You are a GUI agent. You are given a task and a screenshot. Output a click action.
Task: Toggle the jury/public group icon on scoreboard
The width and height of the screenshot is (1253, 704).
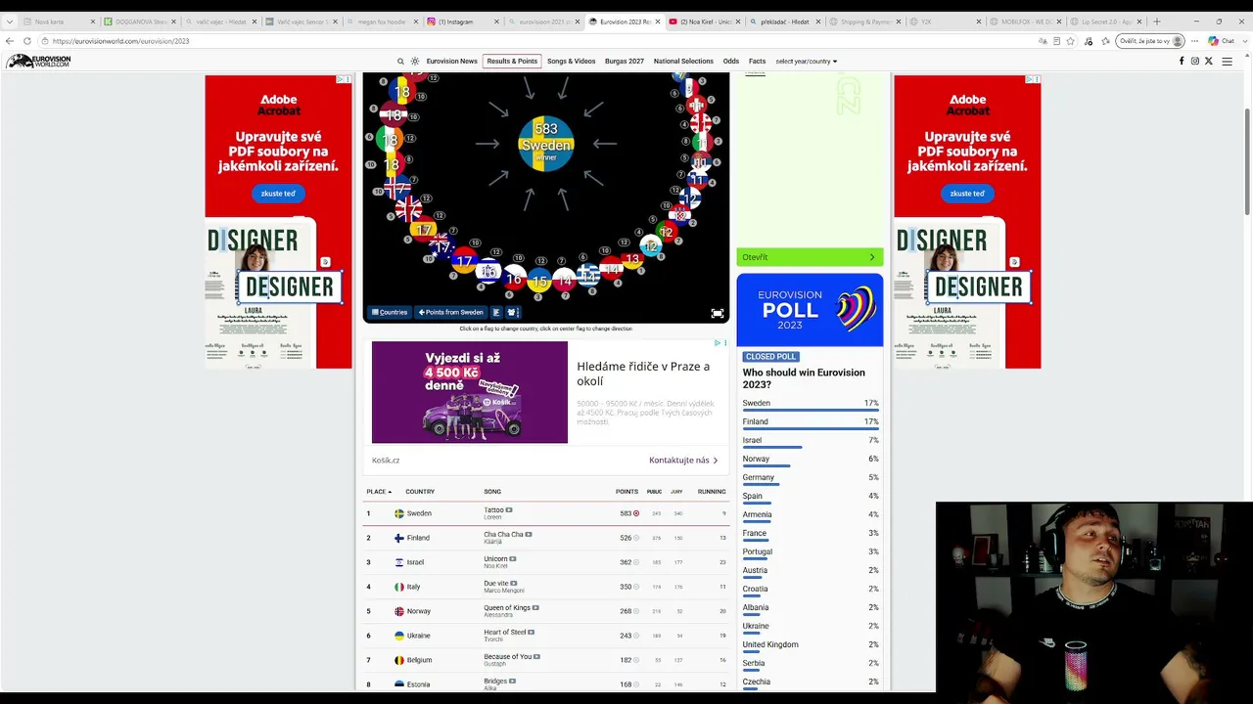coord(511,313)
